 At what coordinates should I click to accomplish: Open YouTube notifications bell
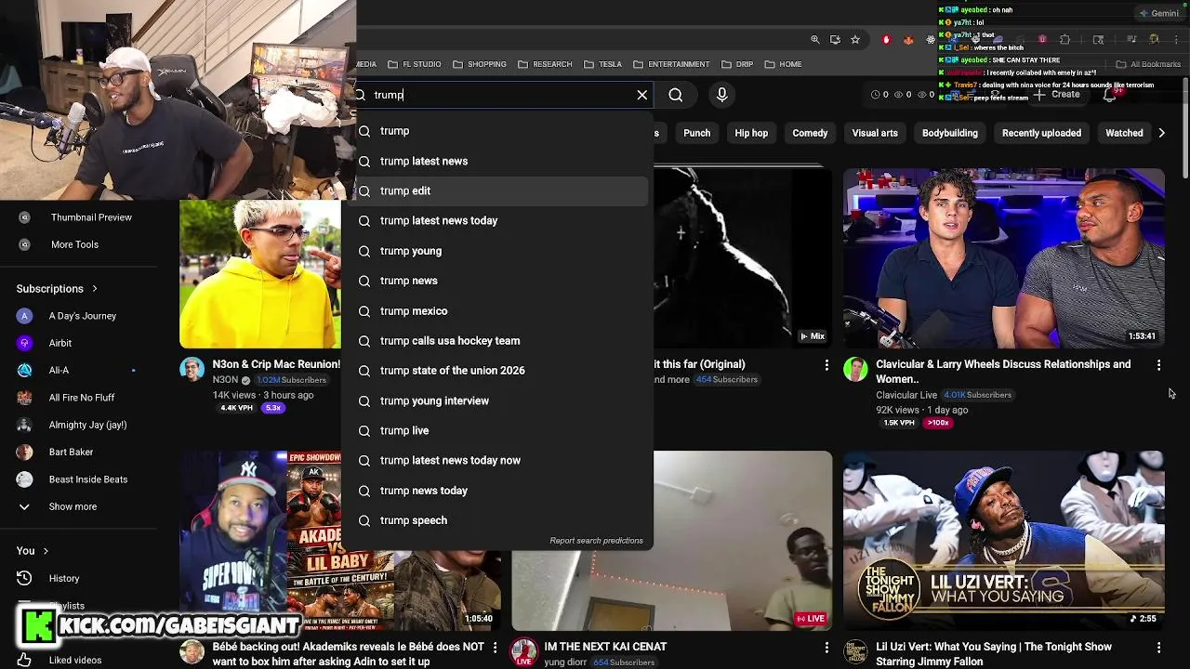coord(1110,95)
